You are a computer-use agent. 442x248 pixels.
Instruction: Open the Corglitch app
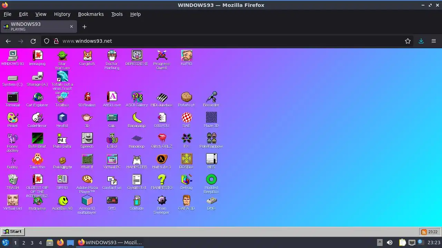pos(87,58)
